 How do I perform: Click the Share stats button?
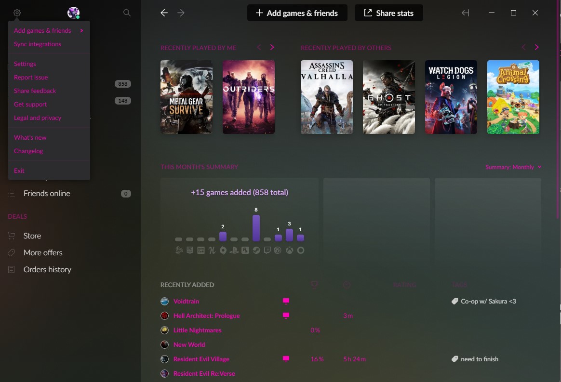point(388,13)
